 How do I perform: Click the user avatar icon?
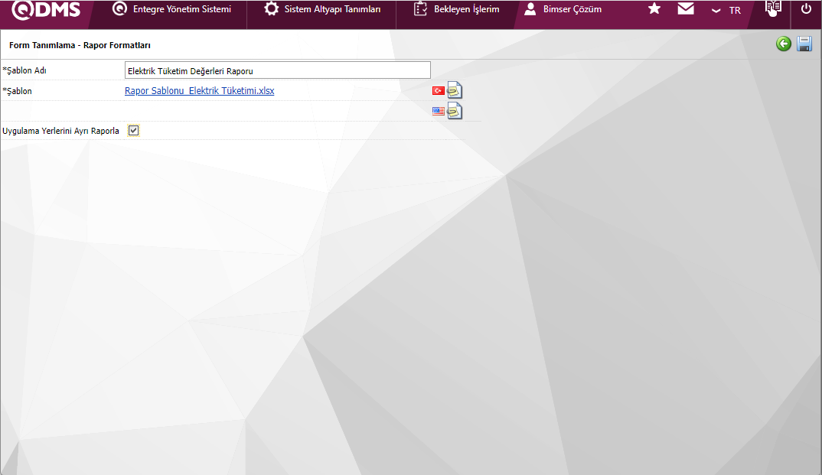(530, 9)
